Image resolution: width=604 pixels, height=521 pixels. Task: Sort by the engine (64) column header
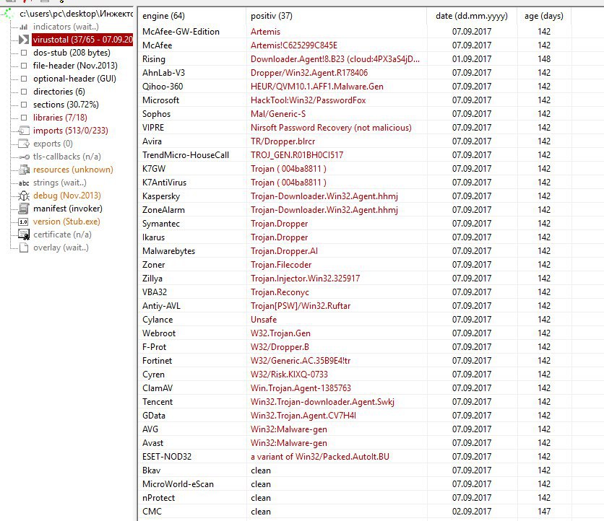[x=192, y=16]
